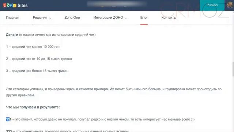
Task: Click the Zoho Sites logo
Action: tap(15, 5)
